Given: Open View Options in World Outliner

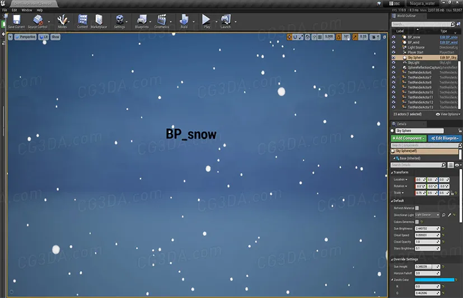Looking at the screenshot, I should (x=448, y=114).
